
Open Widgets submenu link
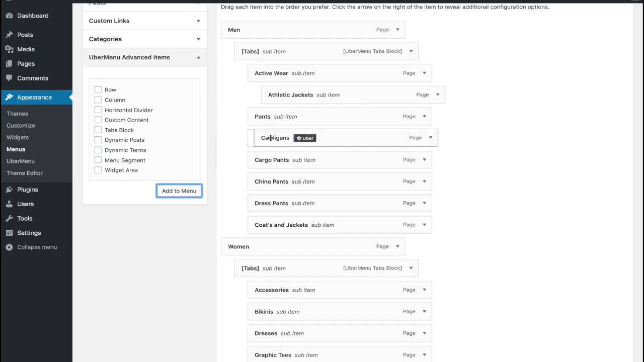click(x=18, y=137)
